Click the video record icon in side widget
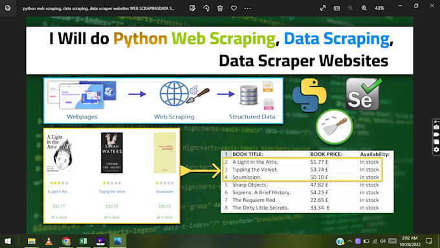Screen dimensions: 440x248 pos(436,135)
